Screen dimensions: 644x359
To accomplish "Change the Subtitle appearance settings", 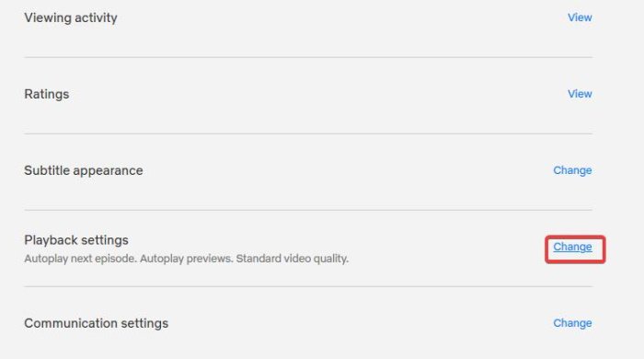I will click(572, 170).
